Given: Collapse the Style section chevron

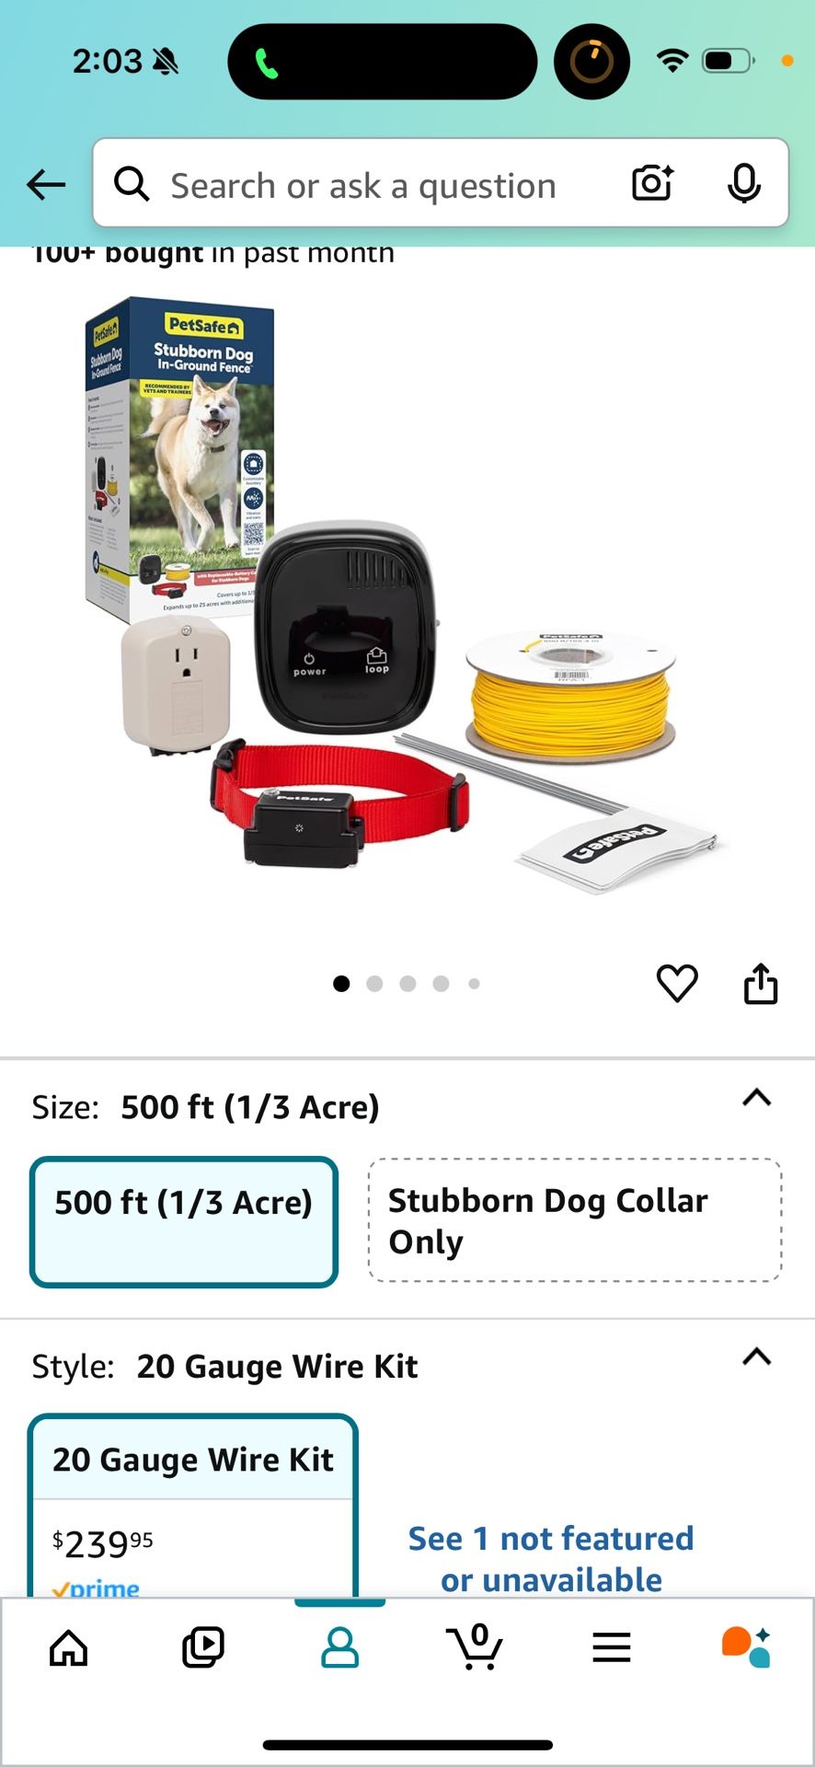Looking at the screenshot, I should coord(756,1357).
